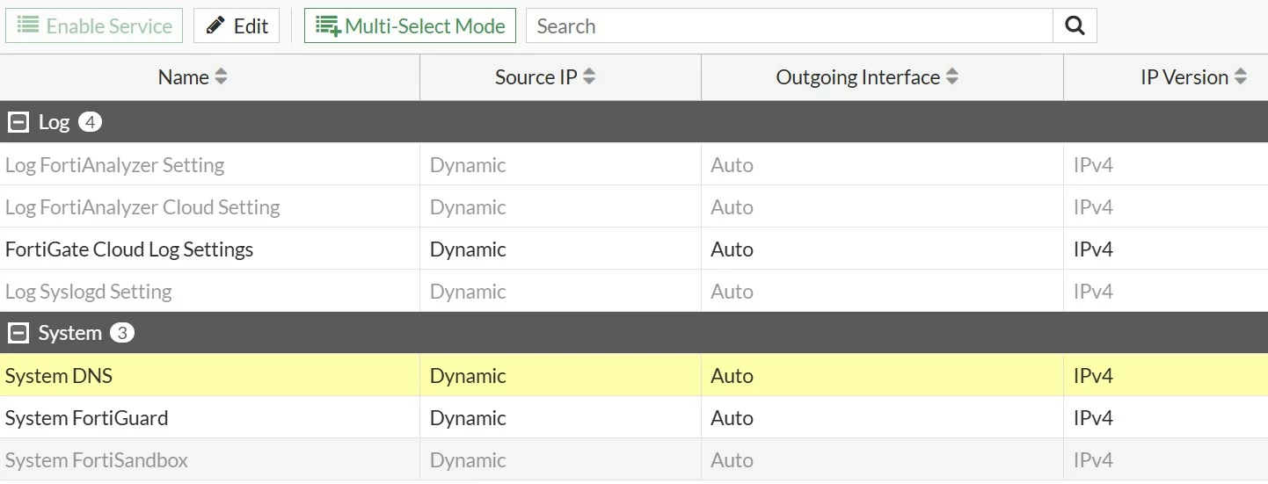The width and height of the screenshot is (1268, 484).
Task: Select Log FortiAnalyzer Setting row
Action: tap(634, 165)
